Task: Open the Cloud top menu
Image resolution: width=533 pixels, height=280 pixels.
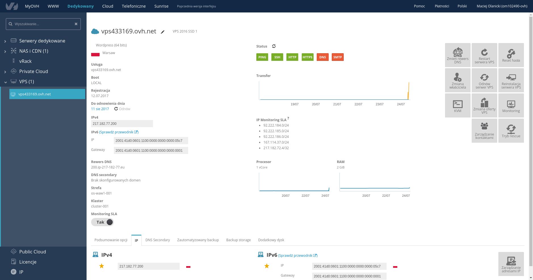Action: click(x=108, y=6)
